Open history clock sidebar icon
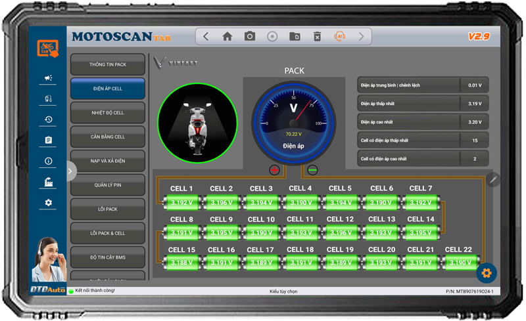526x321 pixels. pyautogui.click(x=48, y=119)
